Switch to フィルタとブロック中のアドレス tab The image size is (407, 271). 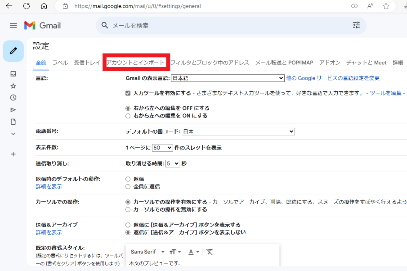(210, 63)
